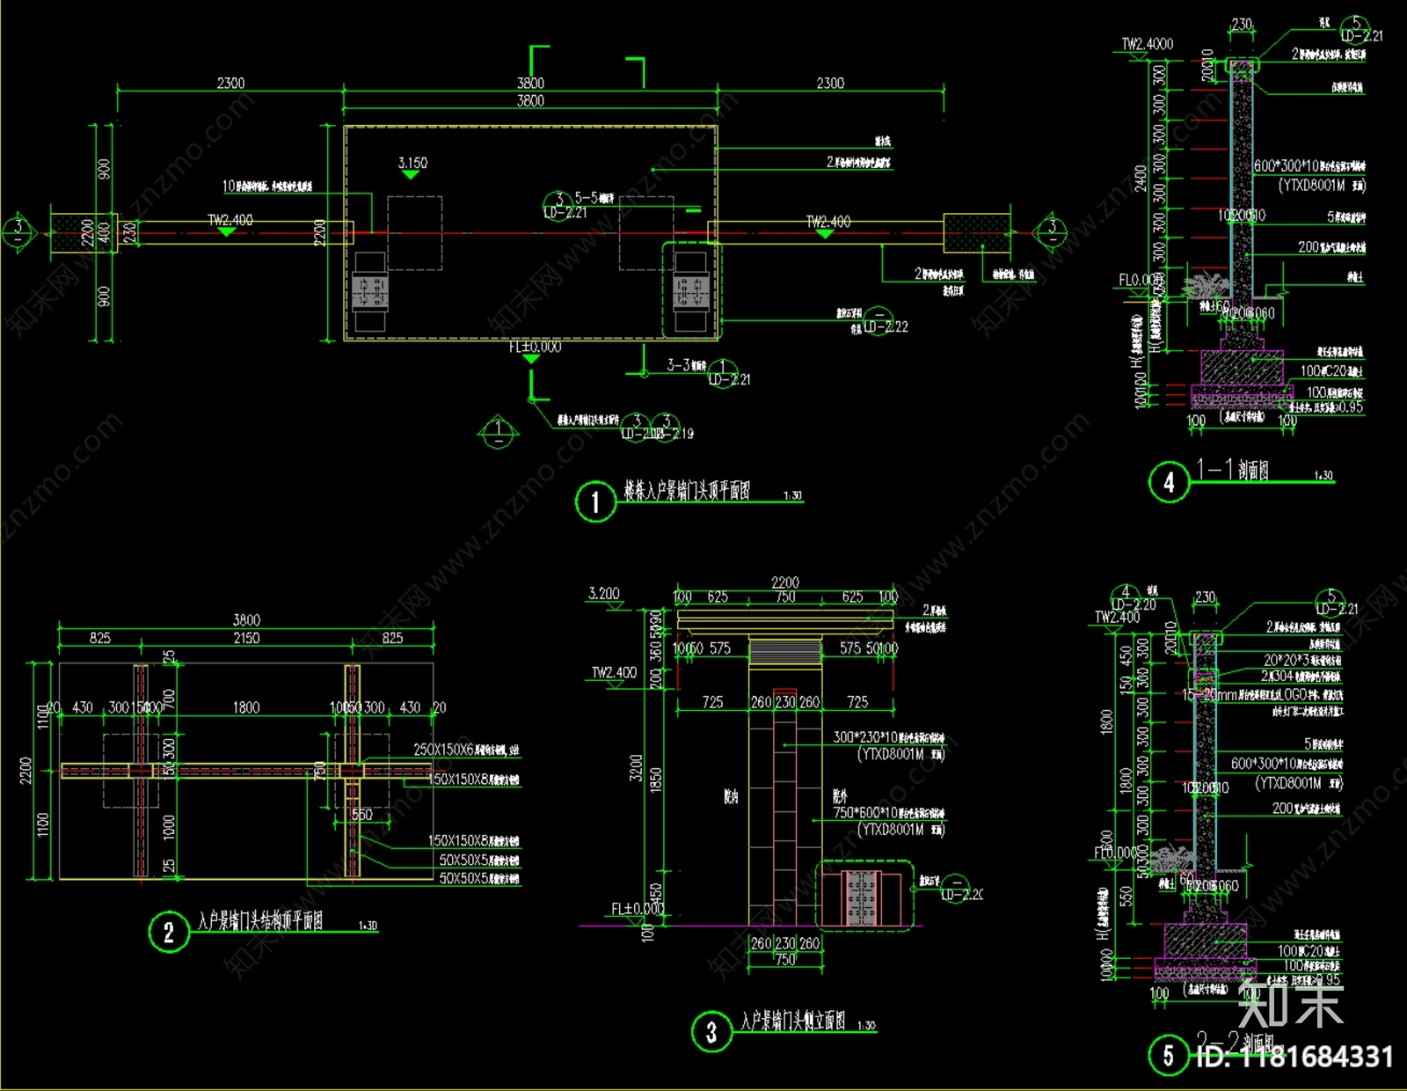Select the 3.200 elevation label

pyautogui.click(x=604, y=594)
